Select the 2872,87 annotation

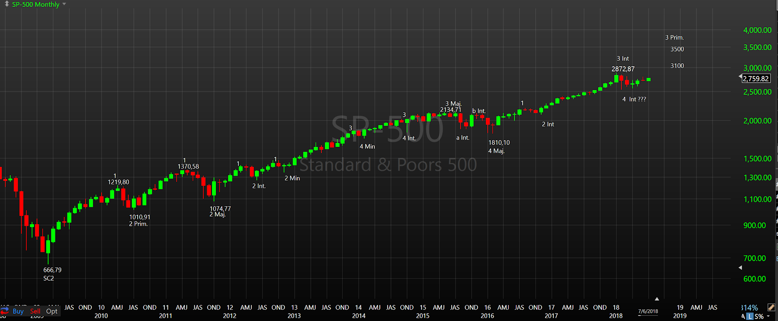[623, 69]
